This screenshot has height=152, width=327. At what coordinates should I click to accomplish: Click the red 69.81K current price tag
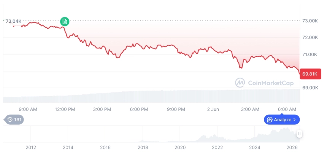coord(310,74)
